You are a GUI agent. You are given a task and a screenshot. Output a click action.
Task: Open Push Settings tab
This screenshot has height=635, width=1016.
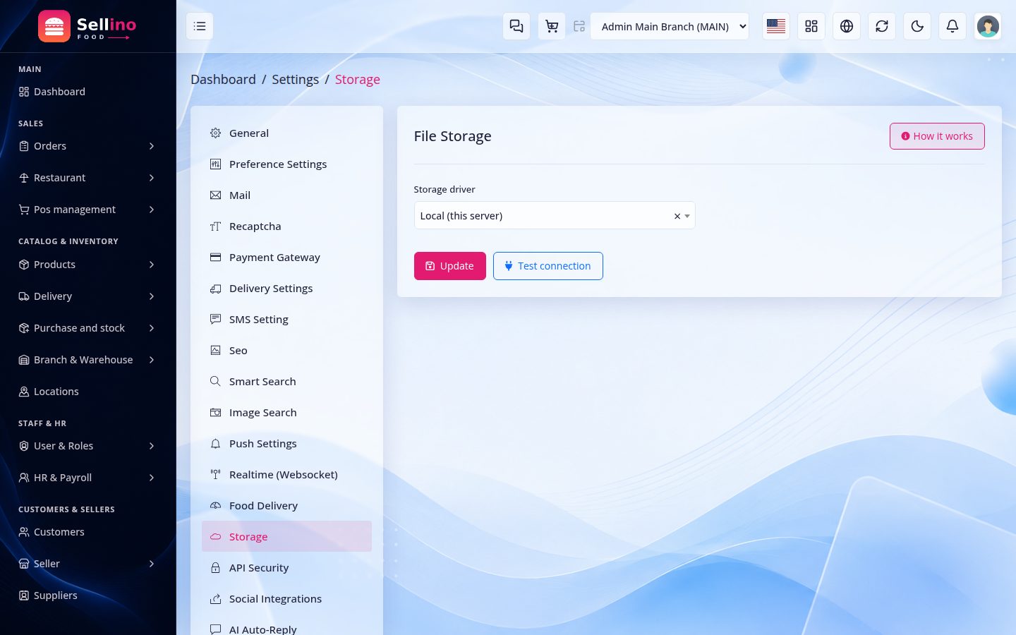286,443
